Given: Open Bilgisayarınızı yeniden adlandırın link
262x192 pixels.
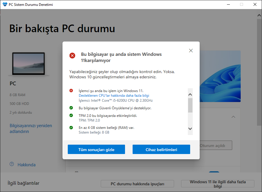Looking at the screenshot, I should click(31, 129).
